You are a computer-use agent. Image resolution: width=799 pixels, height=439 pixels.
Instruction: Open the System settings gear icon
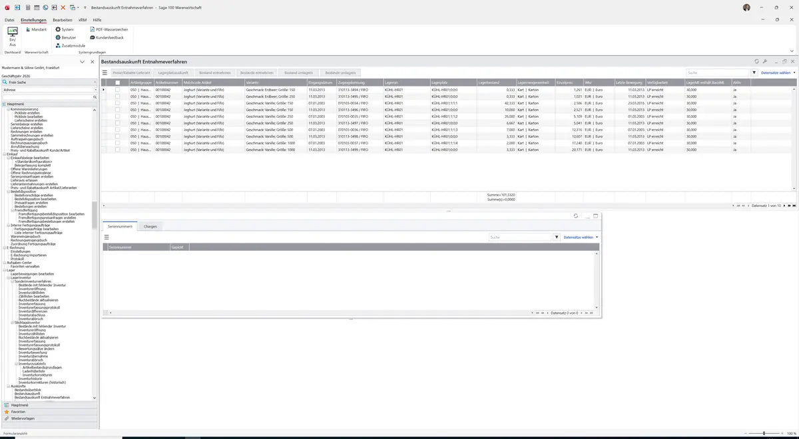(58, 29)
